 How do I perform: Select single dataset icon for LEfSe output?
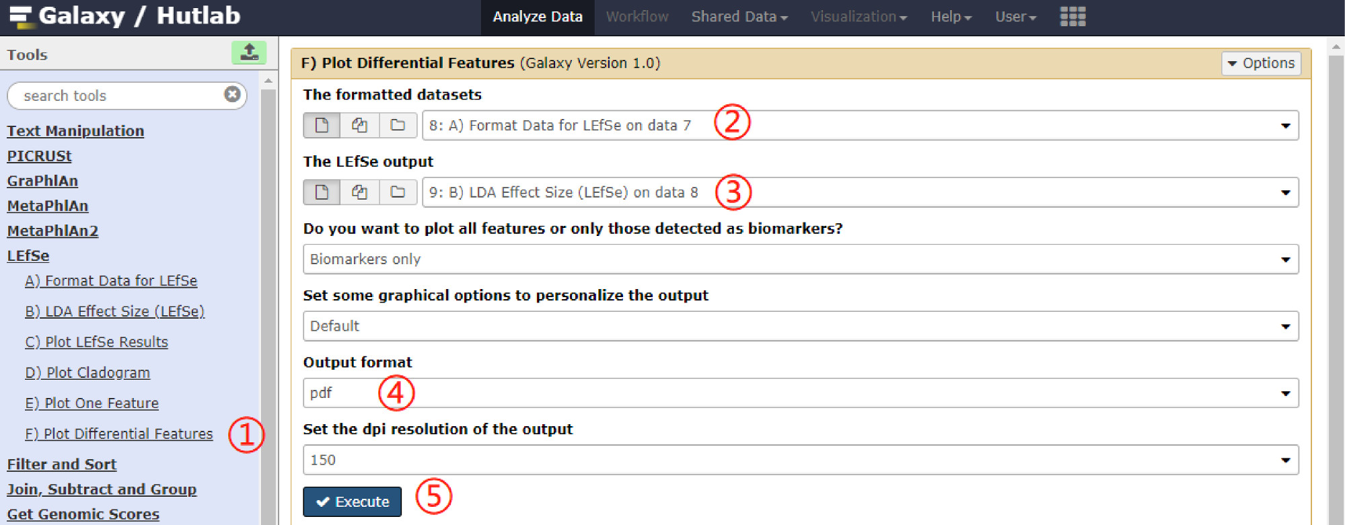point(322,192)
